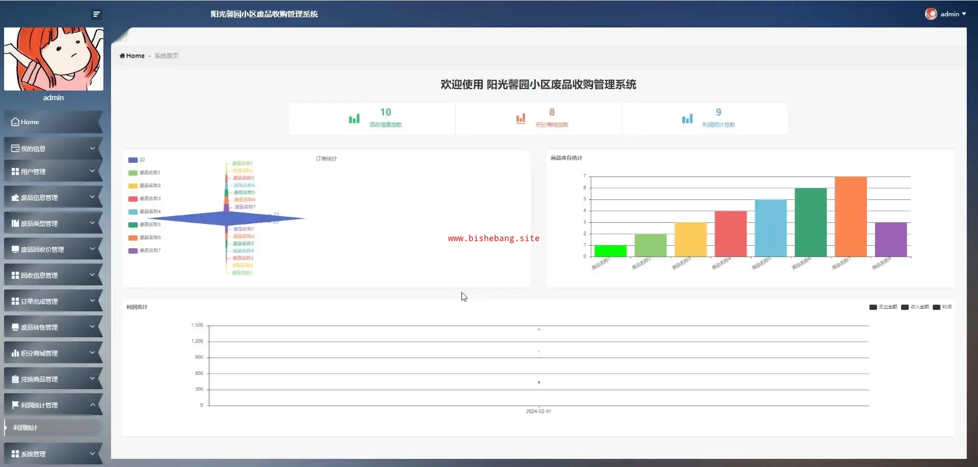Click the admin avatar icon in header
This screenshot has height=467, width=978.
(931, 14)
